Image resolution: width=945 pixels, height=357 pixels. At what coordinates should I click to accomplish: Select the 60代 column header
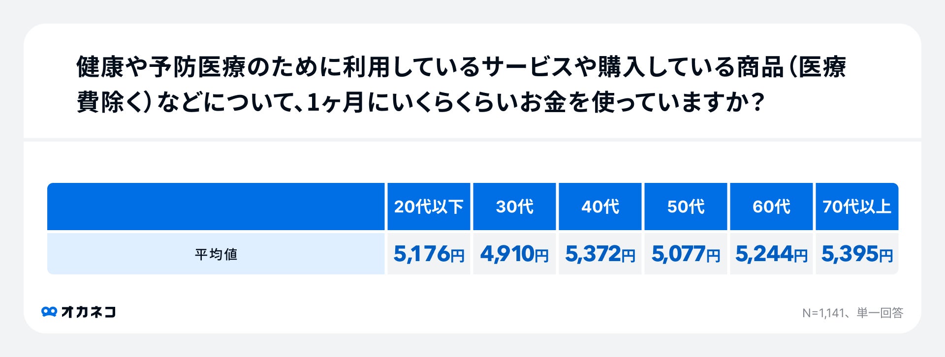pyautogui.click(x=771, y=207)
